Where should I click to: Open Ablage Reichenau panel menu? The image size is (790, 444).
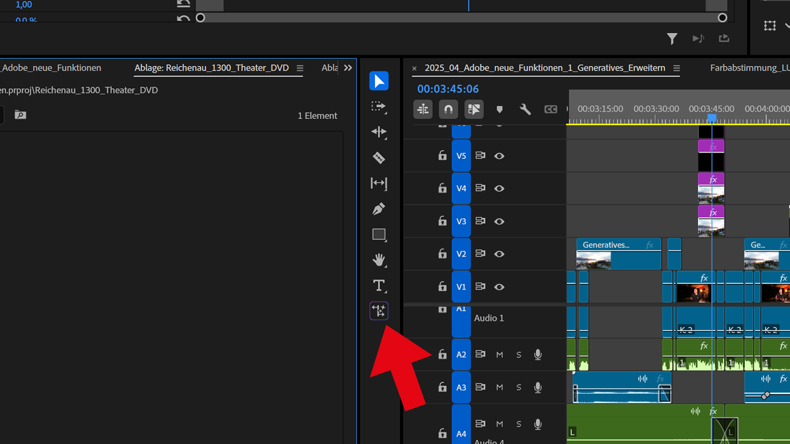point(300,68)
